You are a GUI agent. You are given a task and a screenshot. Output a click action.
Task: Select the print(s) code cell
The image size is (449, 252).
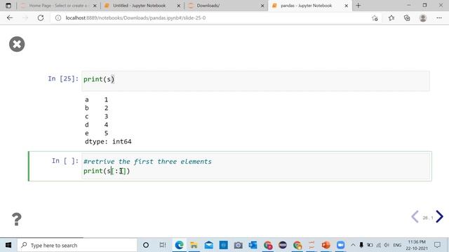pyautogui.click(x=255, y=81)
